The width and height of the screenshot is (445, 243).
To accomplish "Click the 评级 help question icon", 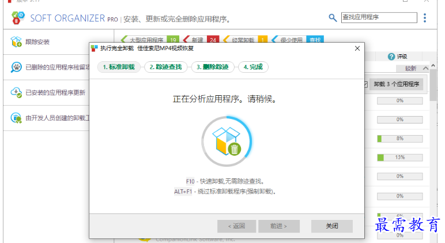I will point(391,57).
